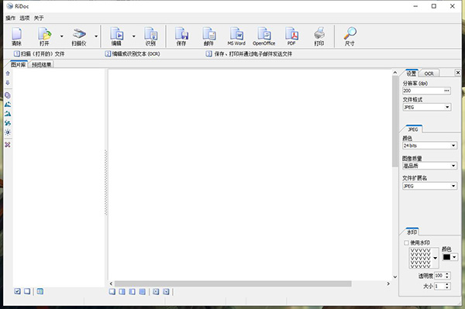
Task: Click the zoom-out icon below preview
Action: point(166,292)
